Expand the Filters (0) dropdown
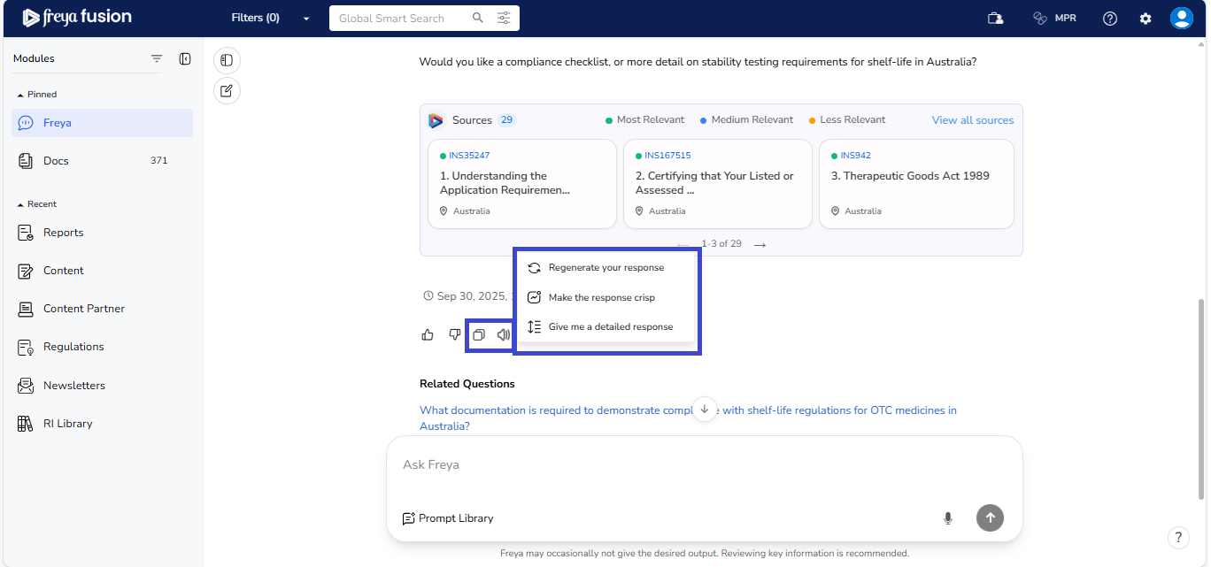 (x=270, y=18)
